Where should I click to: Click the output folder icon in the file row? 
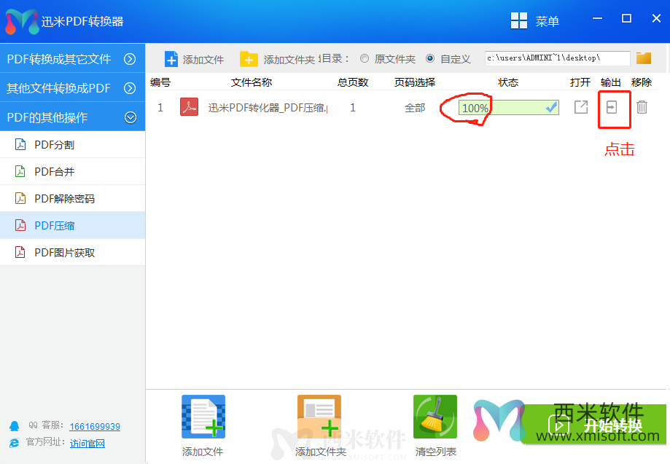pyautogui.click(x=613, y=106)
